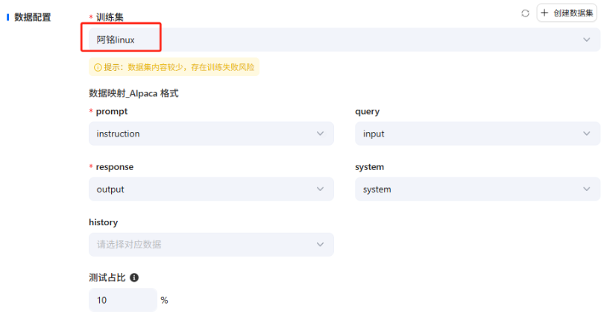Click the chevron arrow of 训练集 selector

tap(587, 40)
